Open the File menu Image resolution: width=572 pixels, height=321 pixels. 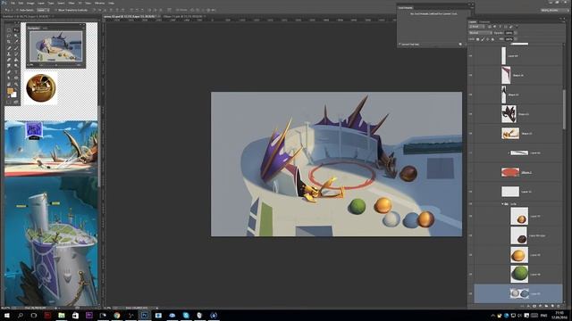[x=13, y=3]
